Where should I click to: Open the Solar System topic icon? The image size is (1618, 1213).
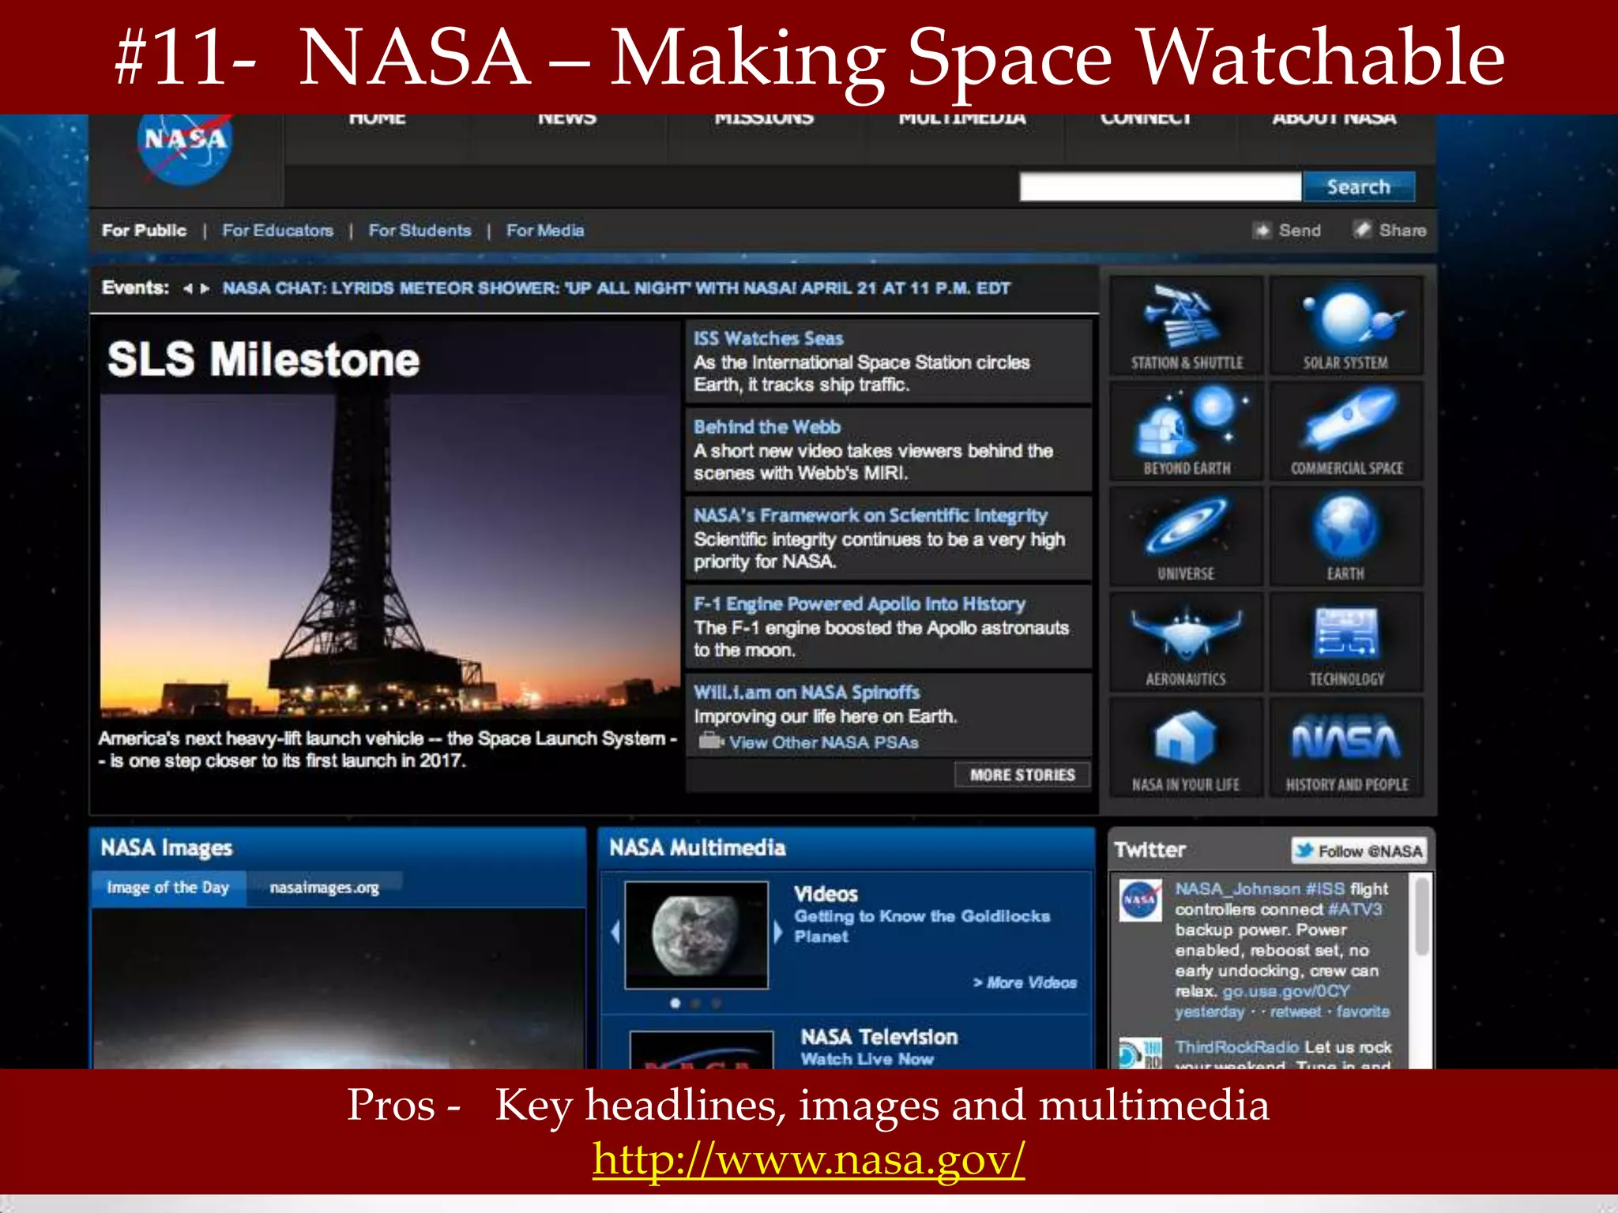tap(1346, 325)
